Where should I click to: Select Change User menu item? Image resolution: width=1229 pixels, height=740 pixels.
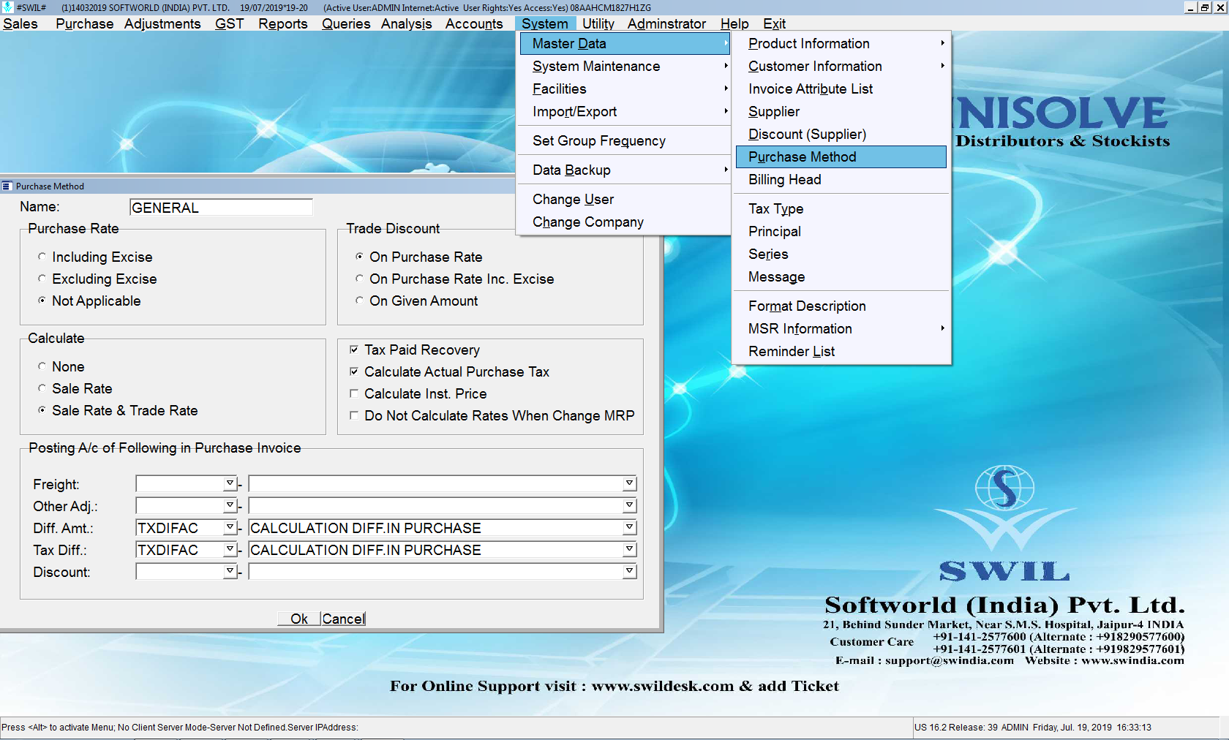tap(625, 200)
